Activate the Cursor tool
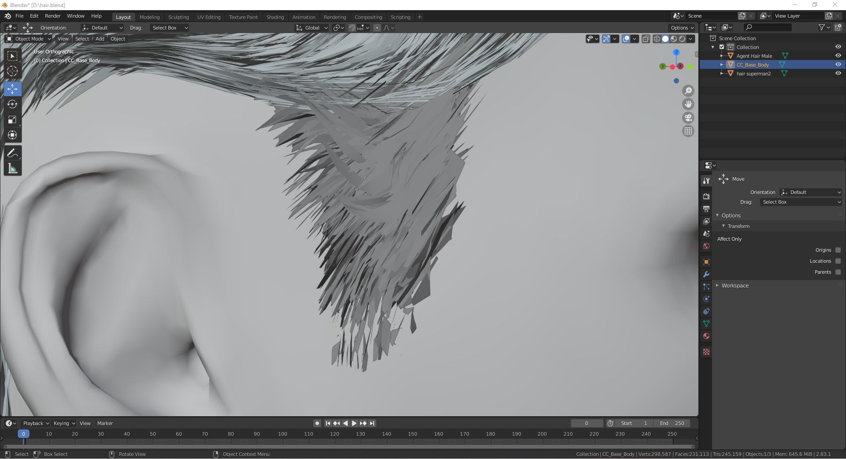The image size is (846, 459). 12,71
